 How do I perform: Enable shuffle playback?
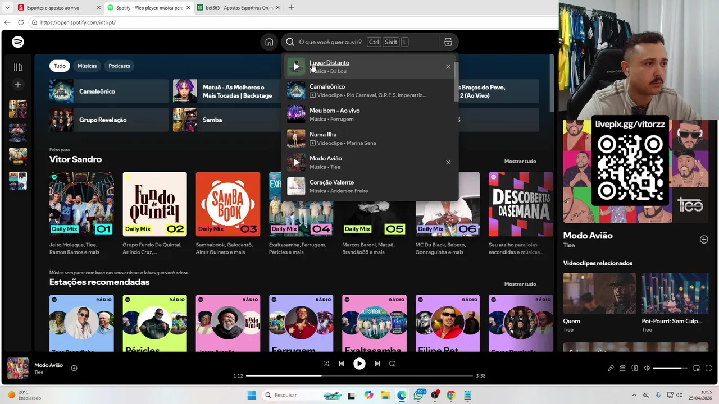[x=326, y=364]
